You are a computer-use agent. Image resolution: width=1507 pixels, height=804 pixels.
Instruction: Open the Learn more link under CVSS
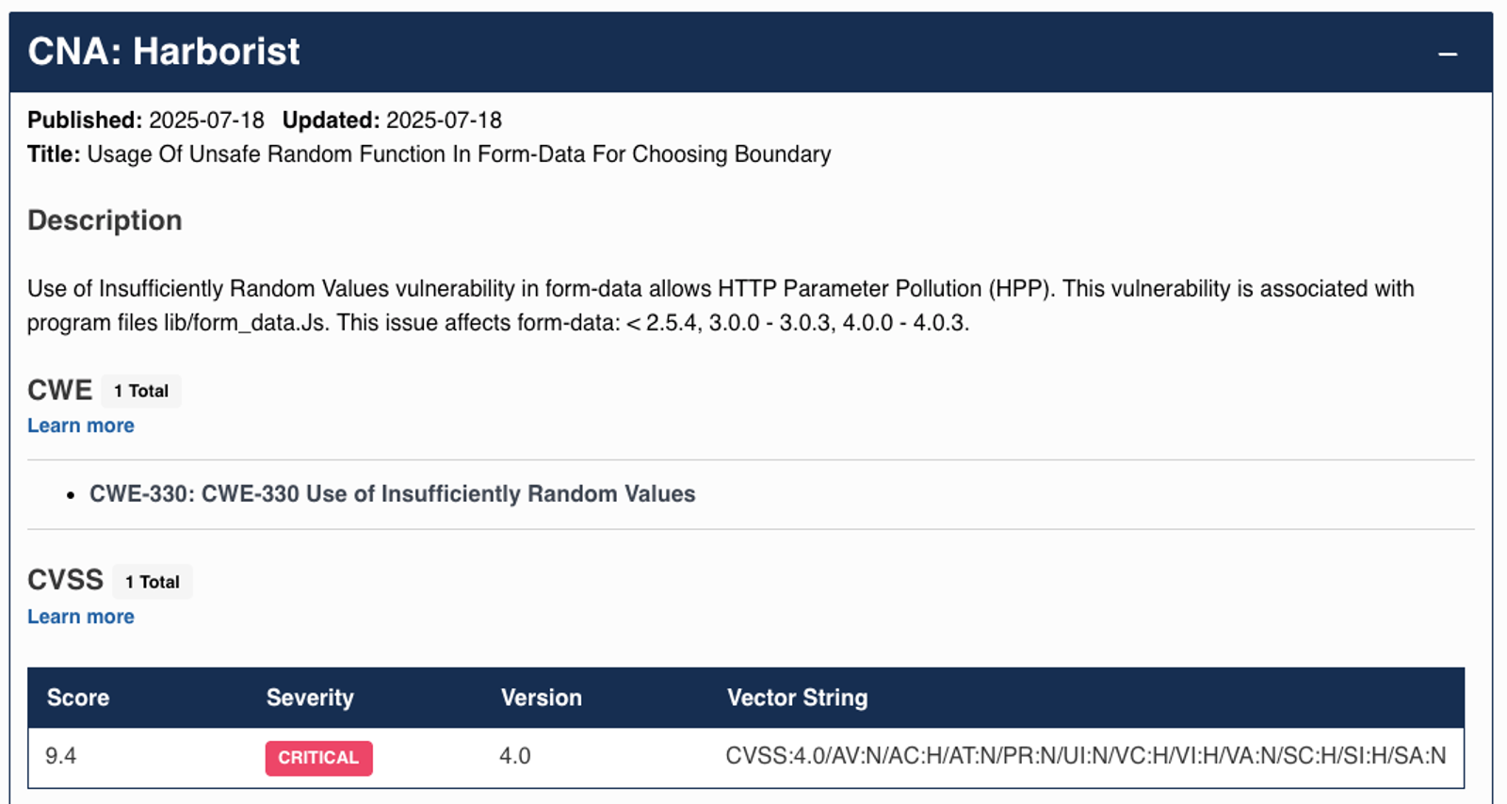[x=81, y=617]
